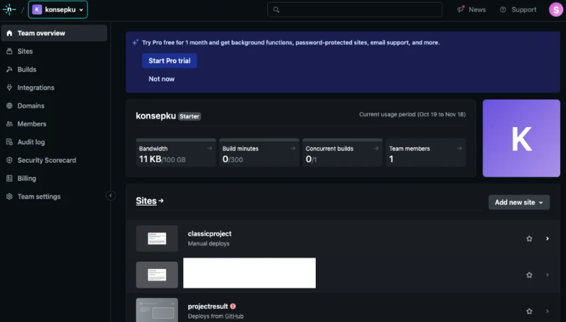This screenshot has width=566, height=322.
Task: Open Bandwidth usage card
Action: coord(176,153)
